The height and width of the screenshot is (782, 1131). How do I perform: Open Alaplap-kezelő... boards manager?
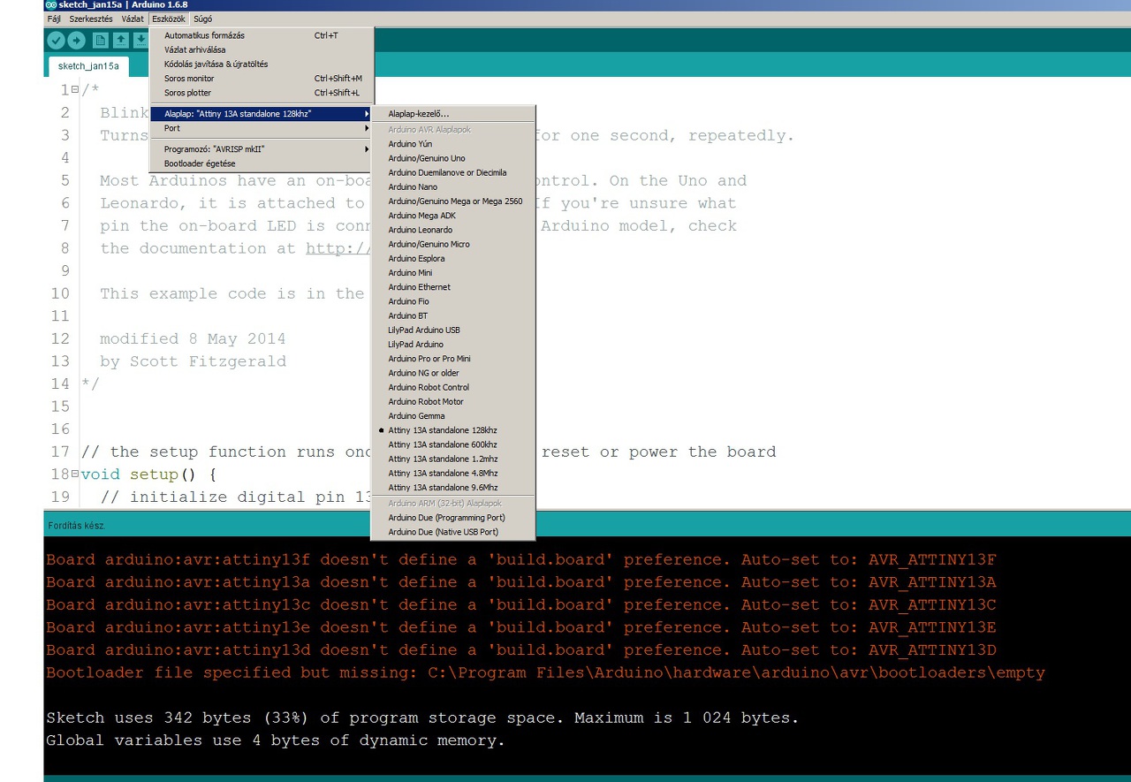click(x=453, y=113)
